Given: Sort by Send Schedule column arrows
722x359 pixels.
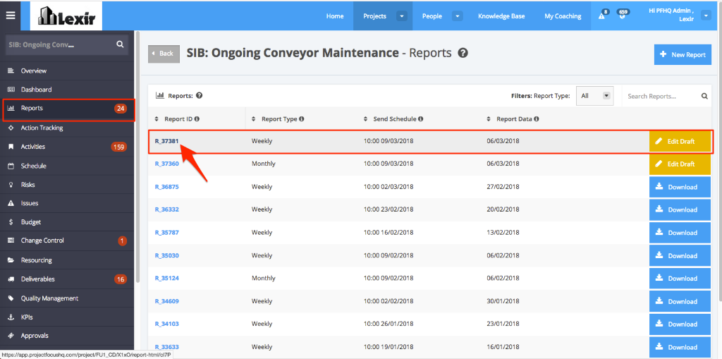Looking at the screenshot, I should click(366, 119).
